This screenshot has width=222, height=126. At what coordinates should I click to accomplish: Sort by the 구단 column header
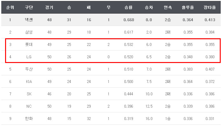click(x=29, y=7)
